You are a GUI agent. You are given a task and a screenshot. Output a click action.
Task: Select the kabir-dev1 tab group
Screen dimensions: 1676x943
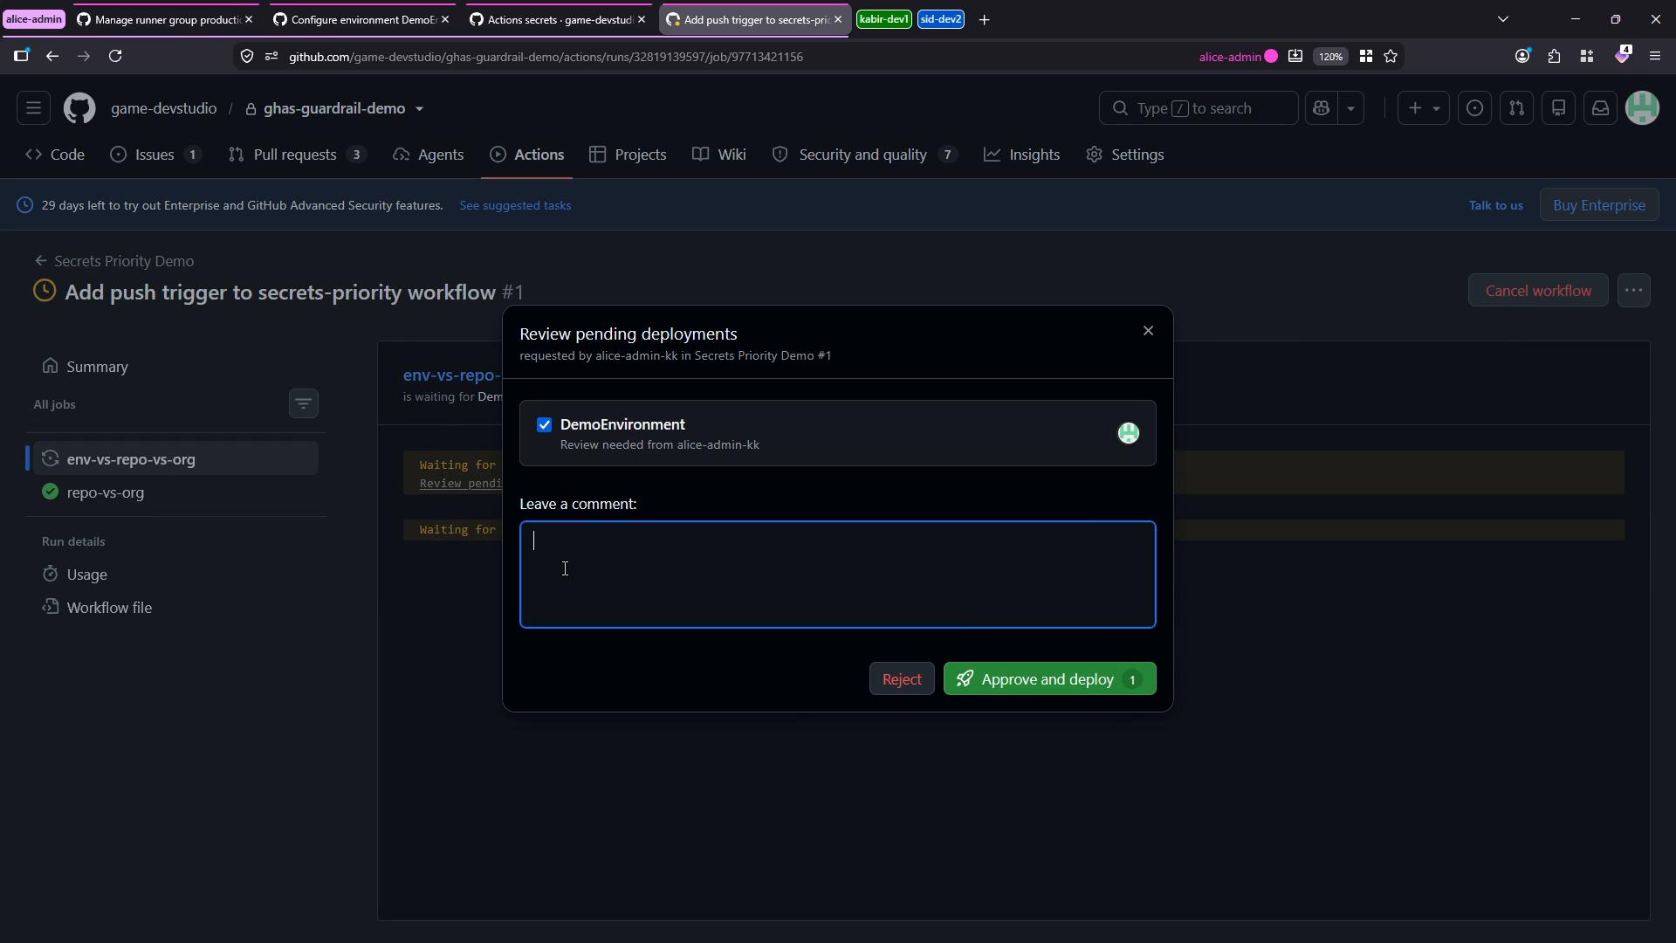pos(883,19)
